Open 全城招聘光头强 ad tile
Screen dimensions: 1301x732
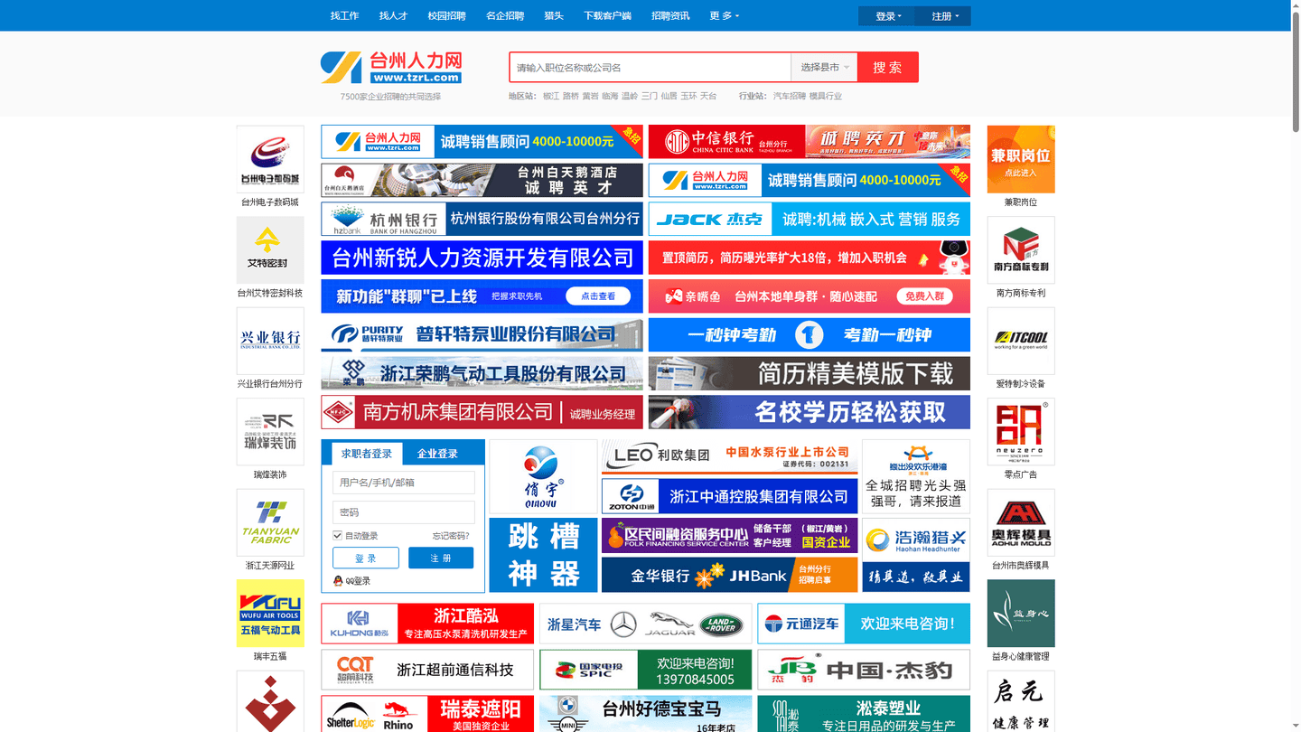click(916, 476)
